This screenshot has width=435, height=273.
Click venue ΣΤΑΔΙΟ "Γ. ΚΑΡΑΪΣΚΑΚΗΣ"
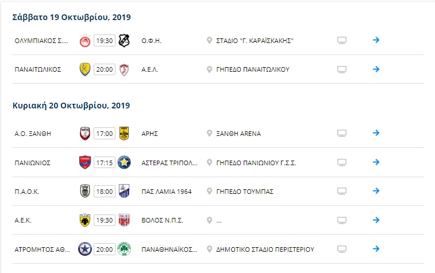[x=255, y=41]
